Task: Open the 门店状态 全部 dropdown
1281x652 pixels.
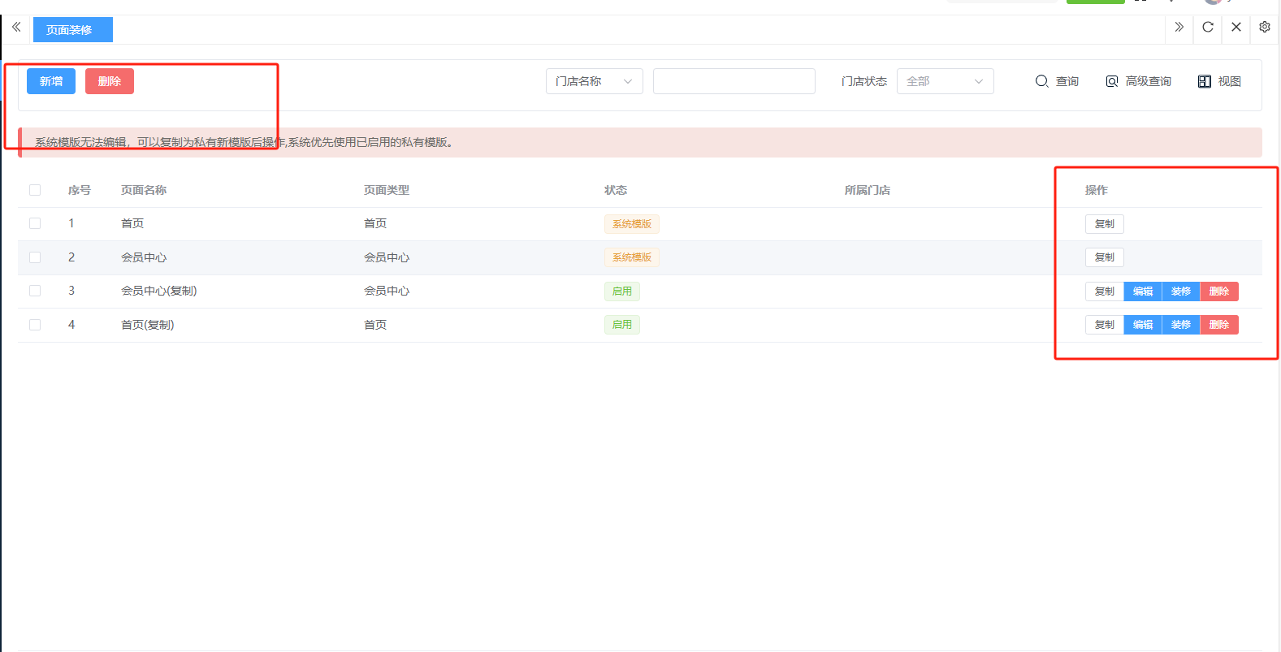Action: click(945, 81)
